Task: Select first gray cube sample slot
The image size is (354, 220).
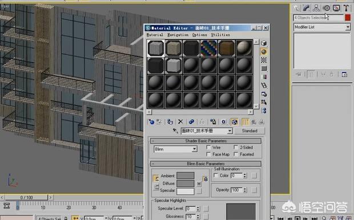Action: 156,48
